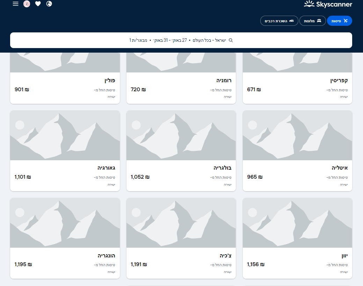Click the 1 מבוגר/ת travellers text
Screen dimensions: 363x286
[x=138, y=40]
